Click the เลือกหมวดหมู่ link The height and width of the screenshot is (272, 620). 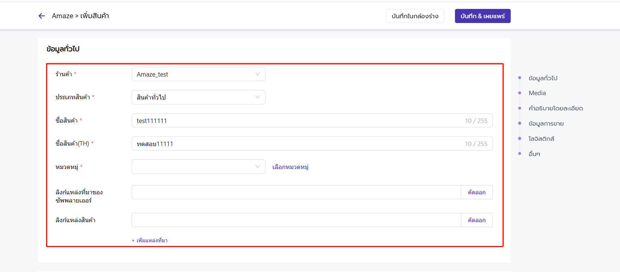[290, 167]
